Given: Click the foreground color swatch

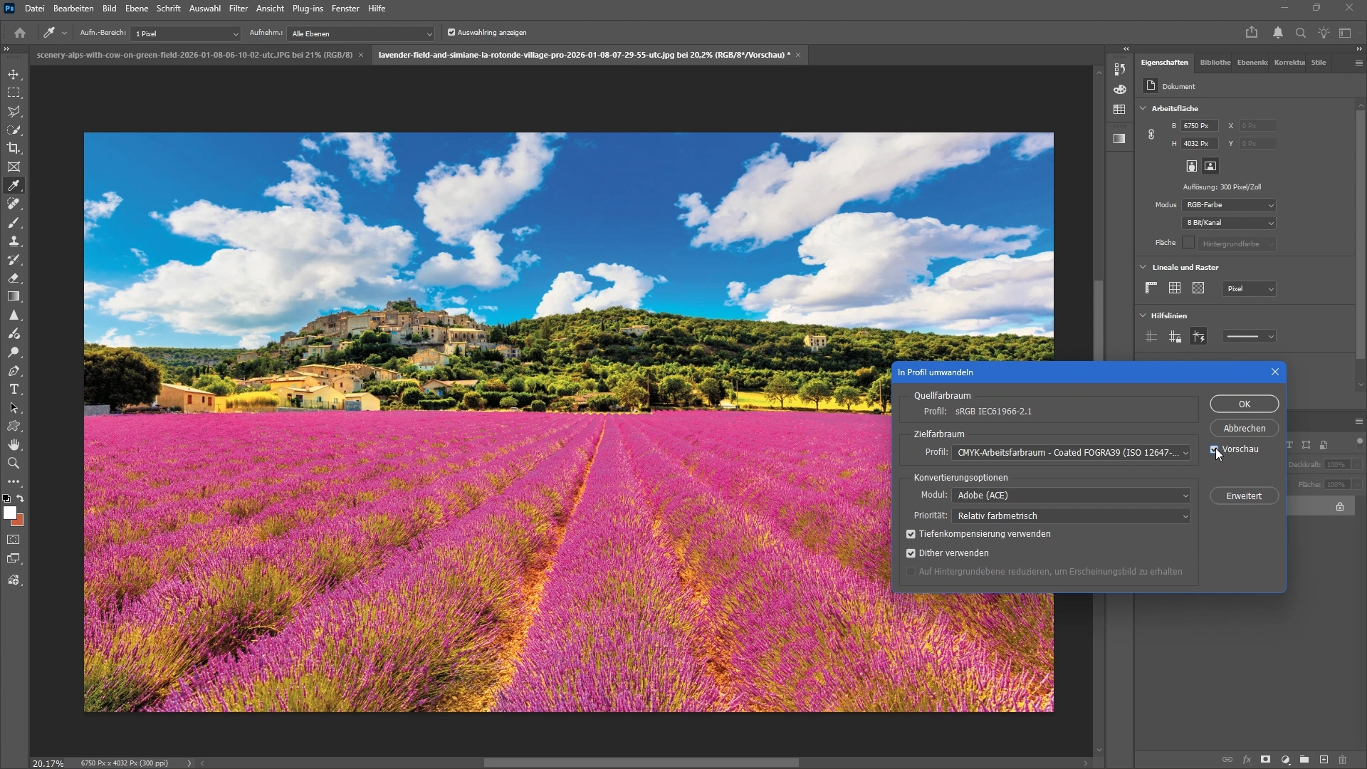Looking at the screenshot, I should coord(9,513).
